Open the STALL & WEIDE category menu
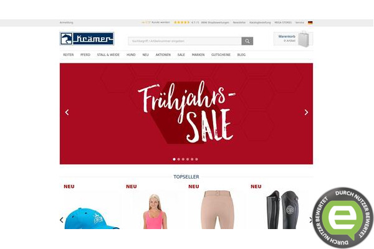 [108, 55]
